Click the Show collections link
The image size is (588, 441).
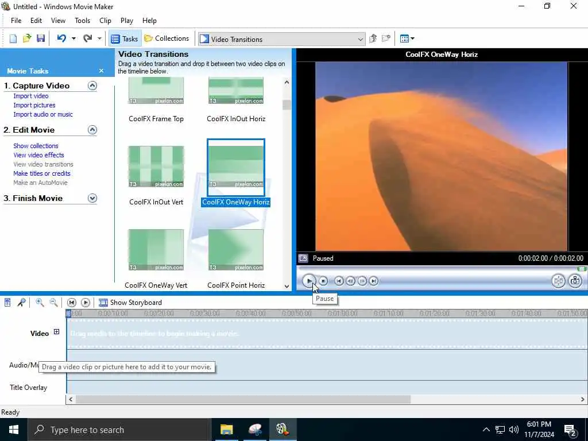[36, 146]
